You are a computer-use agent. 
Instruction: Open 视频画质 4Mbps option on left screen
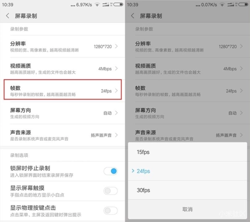62,69
